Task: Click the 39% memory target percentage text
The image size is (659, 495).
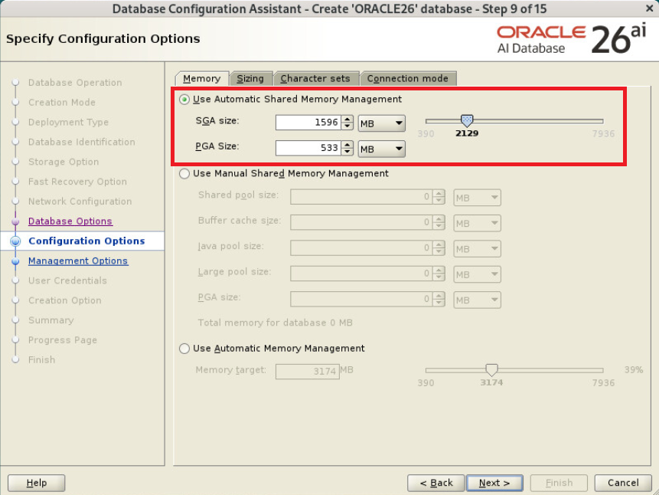Action: pos(634,369)
